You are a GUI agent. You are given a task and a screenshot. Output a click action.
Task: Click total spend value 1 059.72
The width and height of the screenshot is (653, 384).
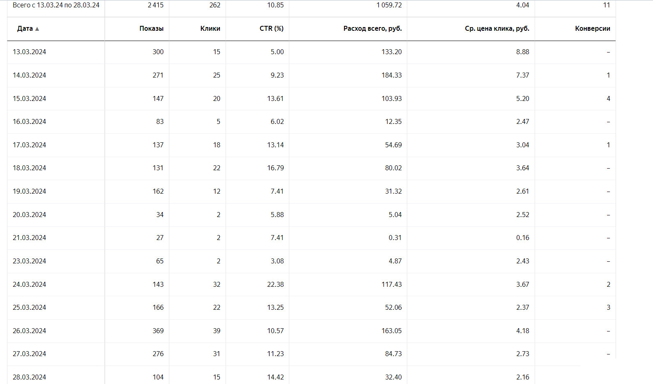(x=389, y=5)
